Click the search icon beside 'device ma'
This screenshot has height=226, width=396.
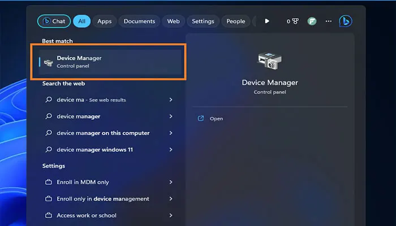point(49,99)
